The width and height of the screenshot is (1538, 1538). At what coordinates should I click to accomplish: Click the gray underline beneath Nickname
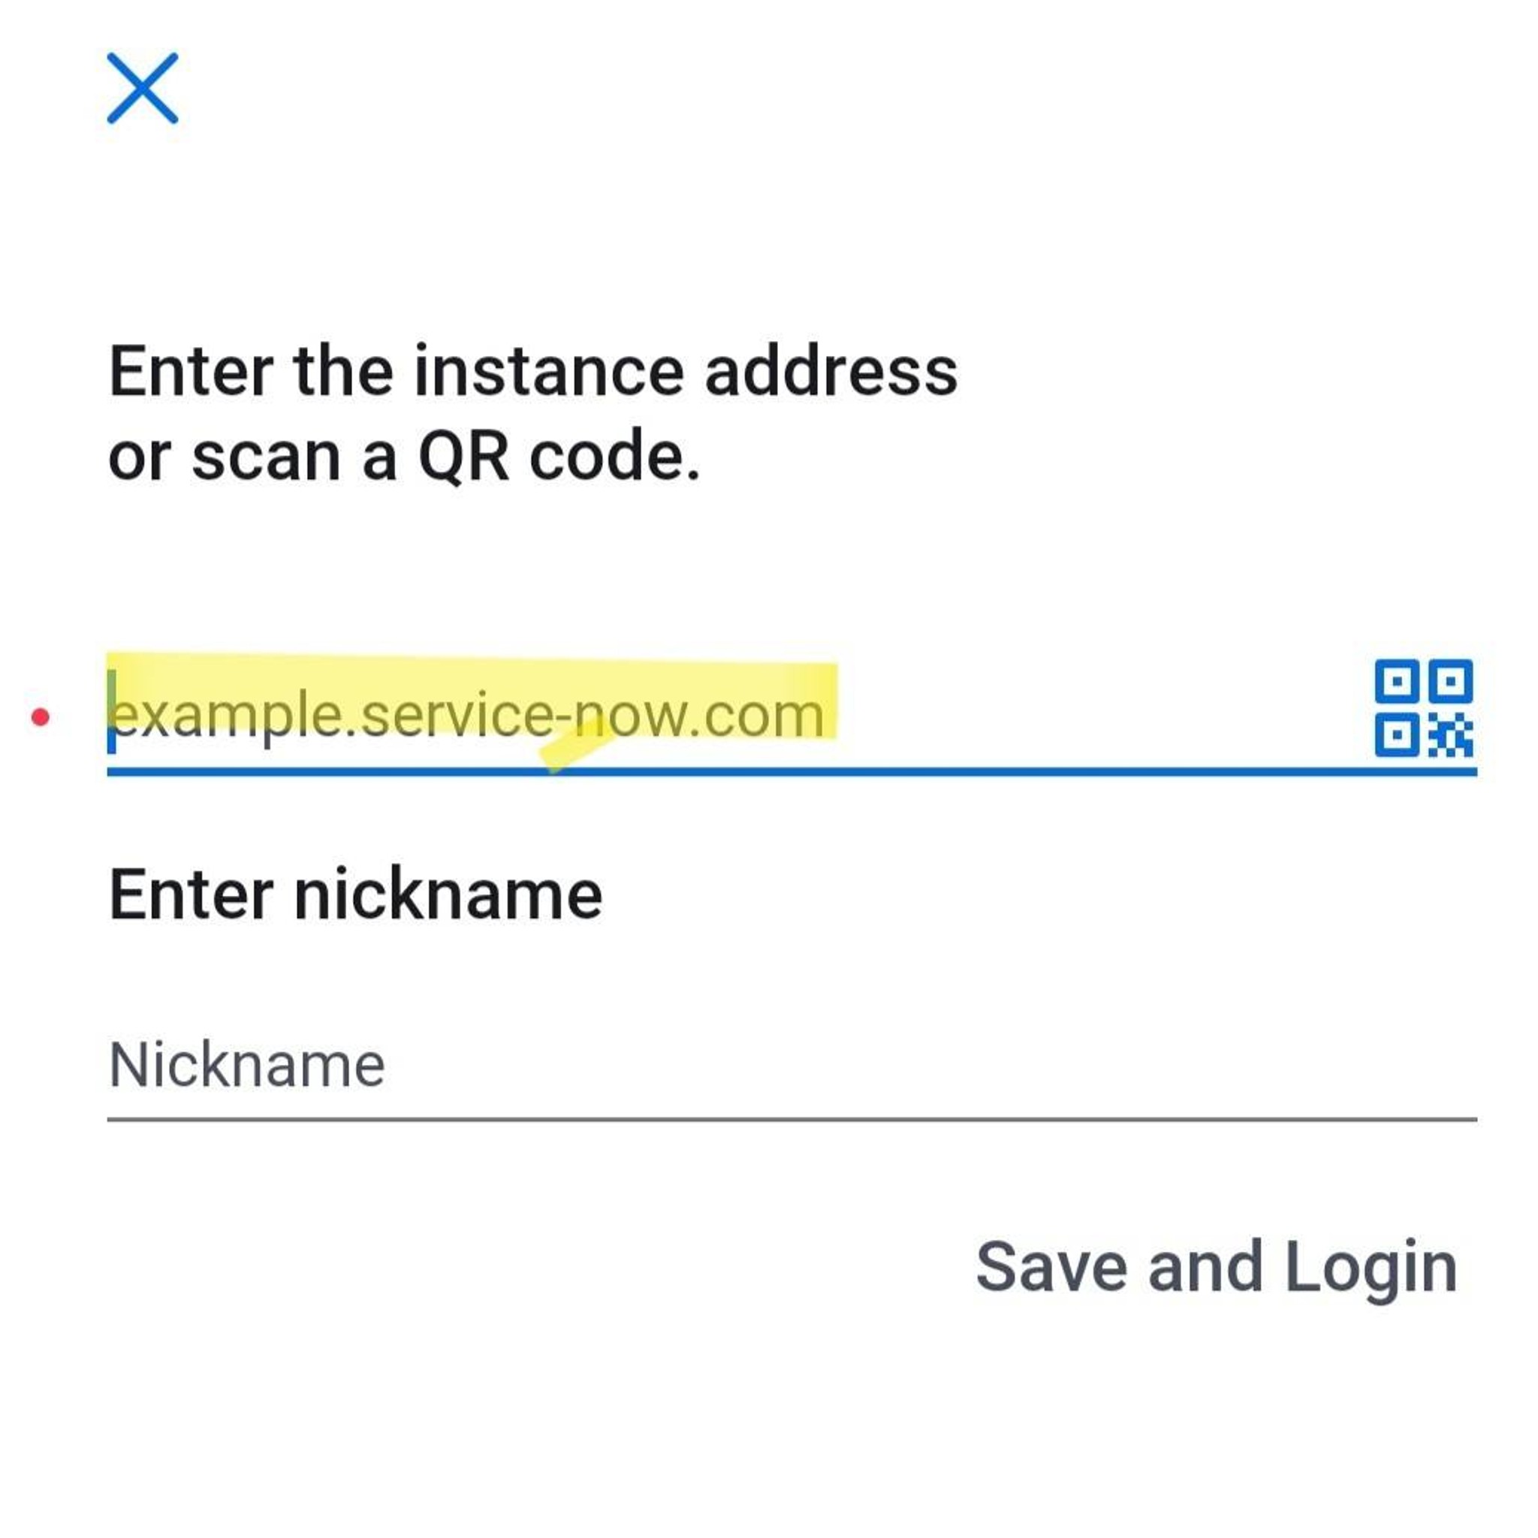[x=792, y=1119]
